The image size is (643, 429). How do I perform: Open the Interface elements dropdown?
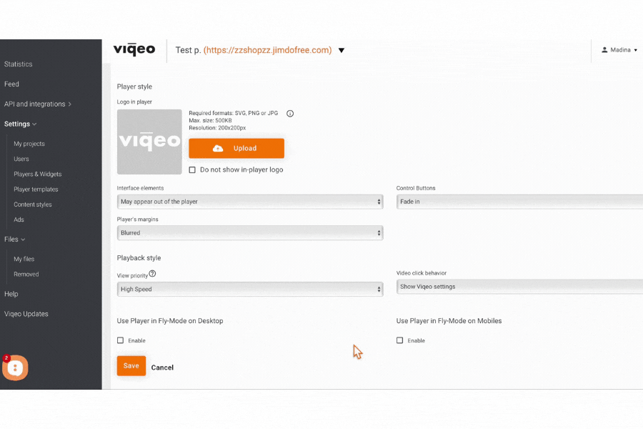pyautogui.click(x=249, y=201)
